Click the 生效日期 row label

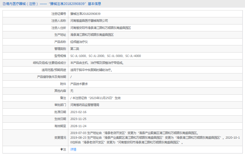click(x=60, y=119)
